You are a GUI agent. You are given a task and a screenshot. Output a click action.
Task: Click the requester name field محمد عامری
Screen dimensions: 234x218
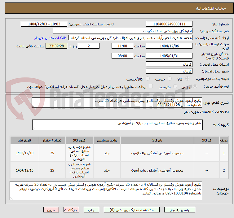(130, 38)
